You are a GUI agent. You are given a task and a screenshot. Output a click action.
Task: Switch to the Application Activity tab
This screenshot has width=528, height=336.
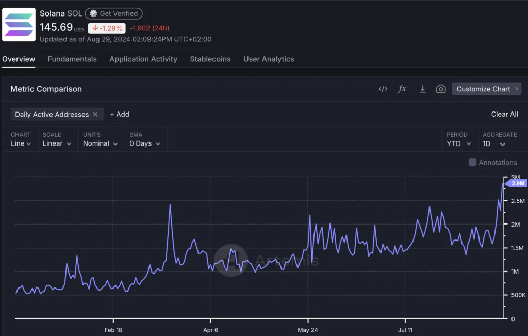click(143, 59)
